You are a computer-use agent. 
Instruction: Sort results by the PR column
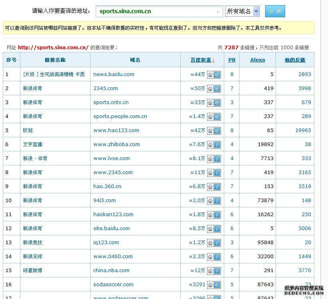pos(231,60)
